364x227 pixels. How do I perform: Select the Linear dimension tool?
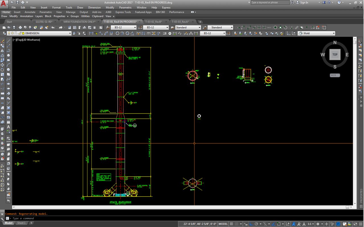pos(91,33)
